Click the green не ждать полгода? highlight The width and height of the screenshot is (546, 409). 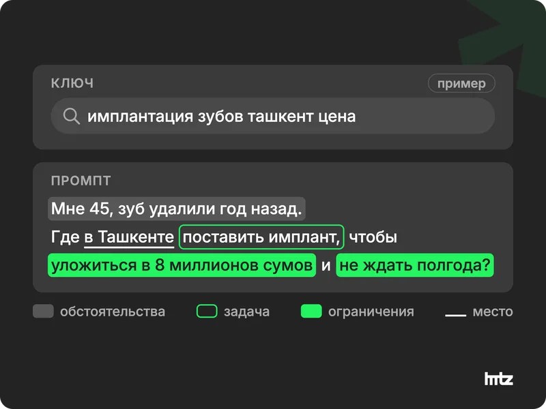(415, 265)
